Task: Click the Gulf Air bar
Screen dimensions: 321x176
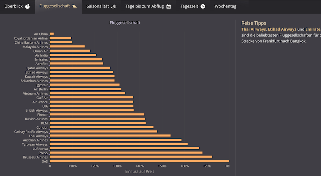Action: tap(92, 97)
